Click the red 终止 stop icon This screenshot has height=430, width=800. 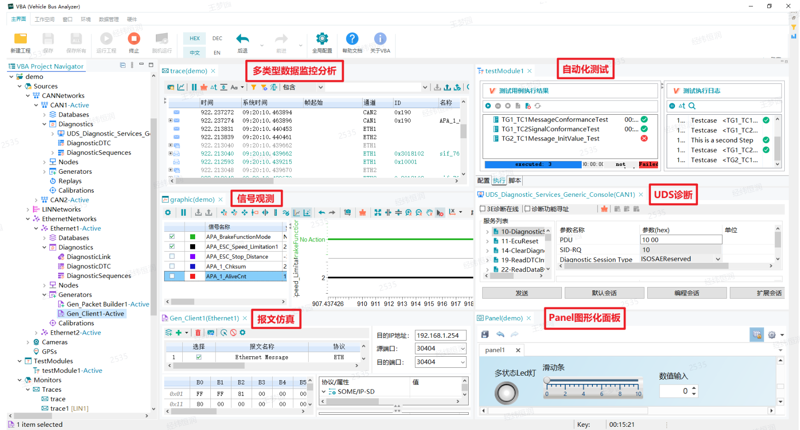click(x=134, y=39)
